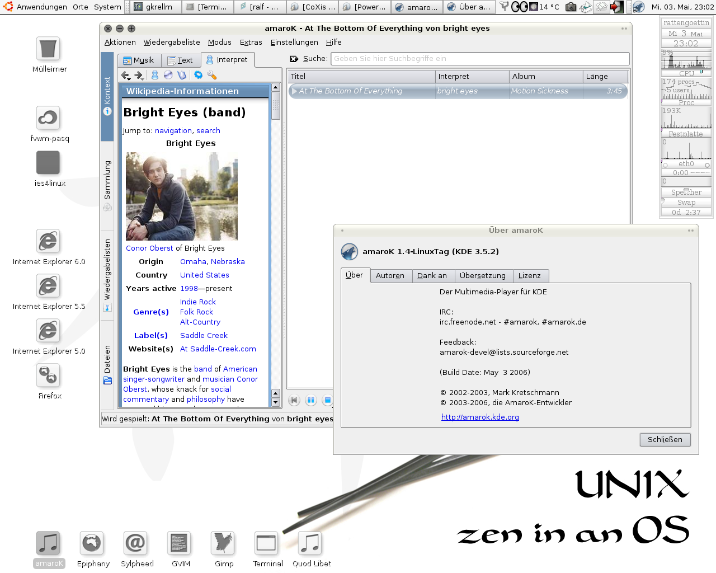Open the Wiedergabelisten sidebar panel
The image size is (716, 573).
107,275
